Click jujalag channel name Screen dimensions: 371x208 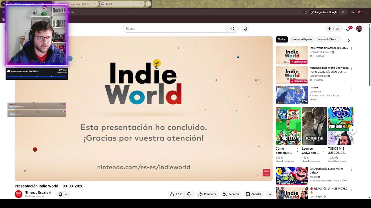(313, 177)
